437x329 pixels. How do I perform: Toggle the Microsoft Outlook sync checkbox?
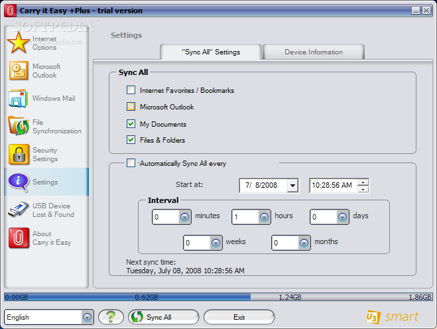click(131, 107)
